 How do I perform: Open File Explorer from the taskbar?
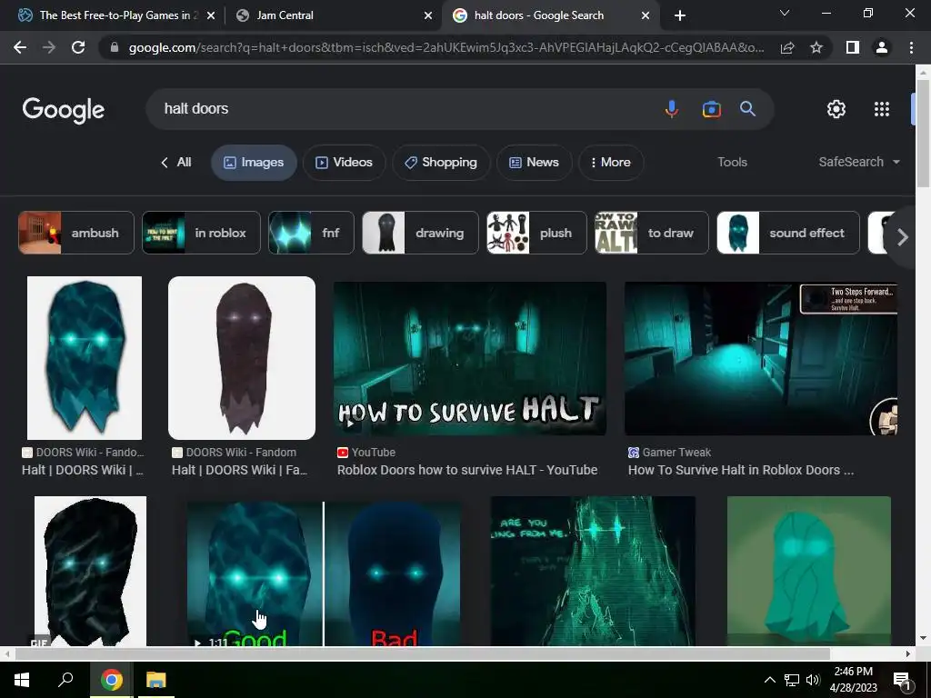point(156,680)
